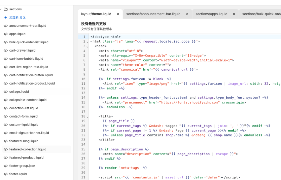Click code icon beside featured-collection.liquid
The height and width of the screenshot is (180, 281).
coord(6,149)
